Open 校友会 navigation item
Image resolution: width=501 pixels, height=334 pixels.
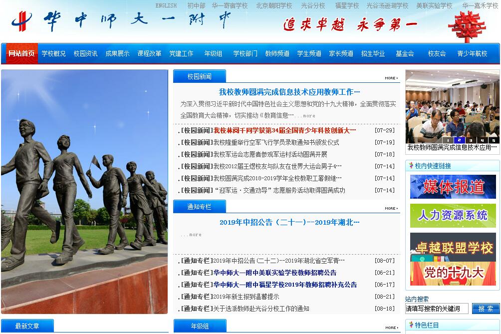[437, 53]
